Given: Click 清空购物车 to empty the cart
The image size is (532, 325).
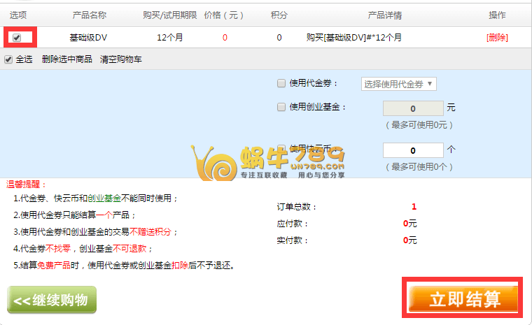Looking at the screenshot, I should tap(120, 59).
